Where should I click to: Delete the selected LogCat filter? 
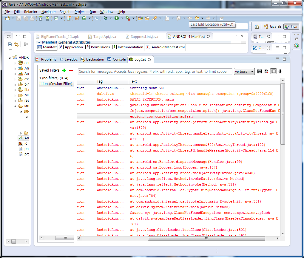tap(71, 70)
